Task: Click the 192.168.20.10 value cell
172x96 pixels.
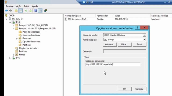Action: pos(121,19)
